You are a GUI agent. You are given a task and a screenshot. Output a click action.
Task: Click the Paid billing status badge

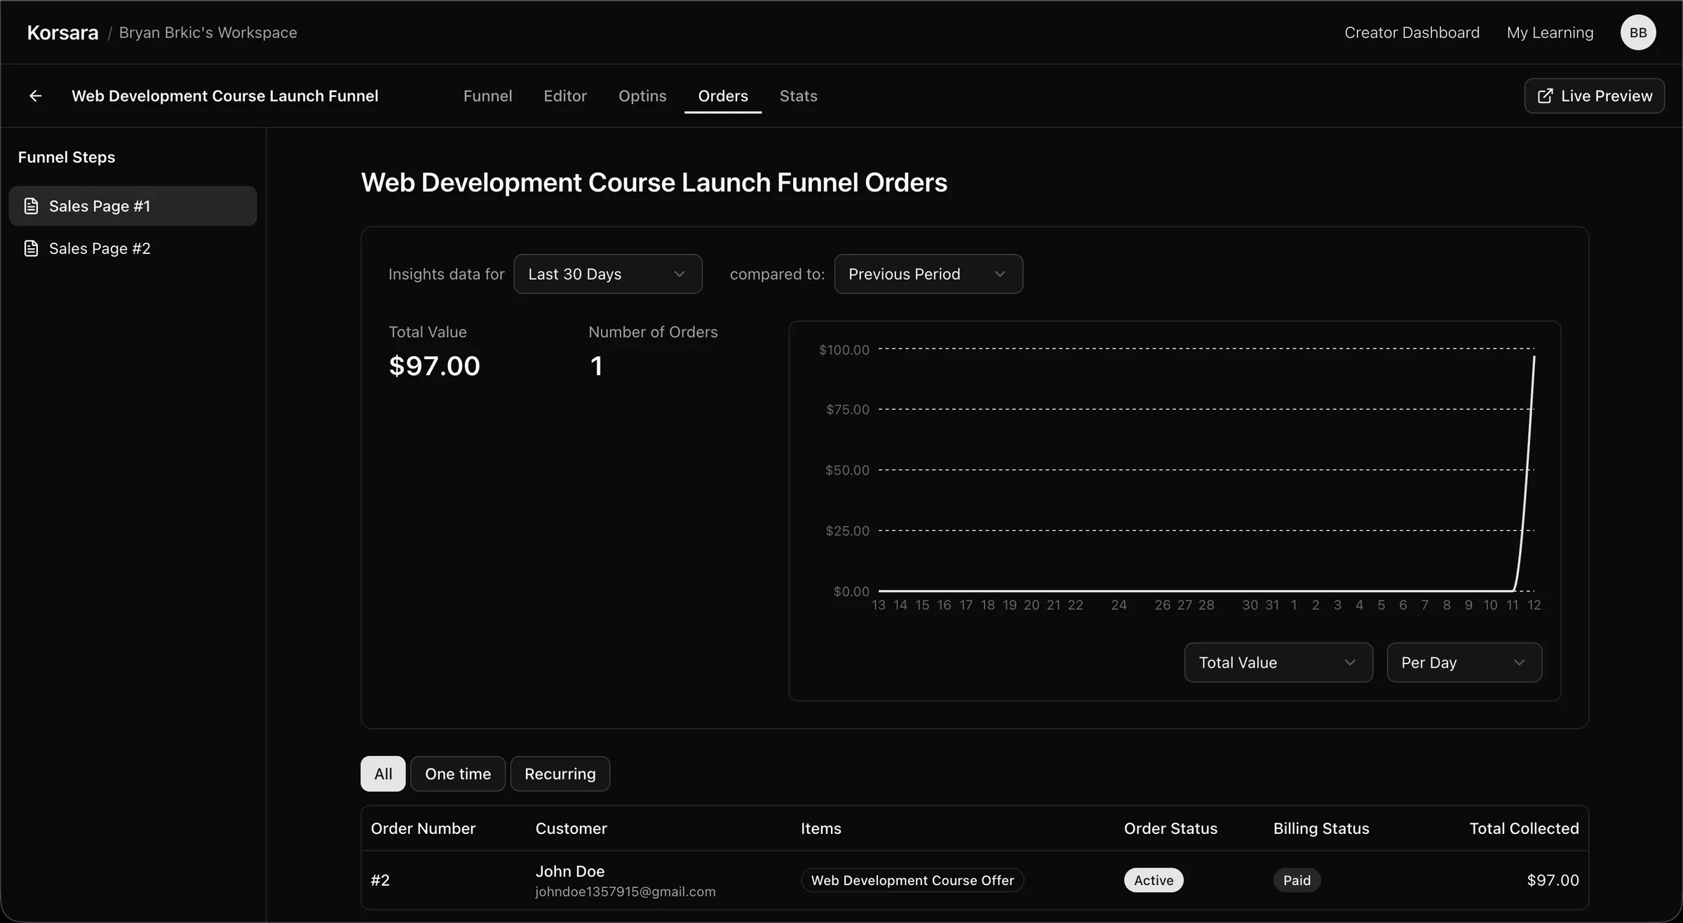(1297, 880)
